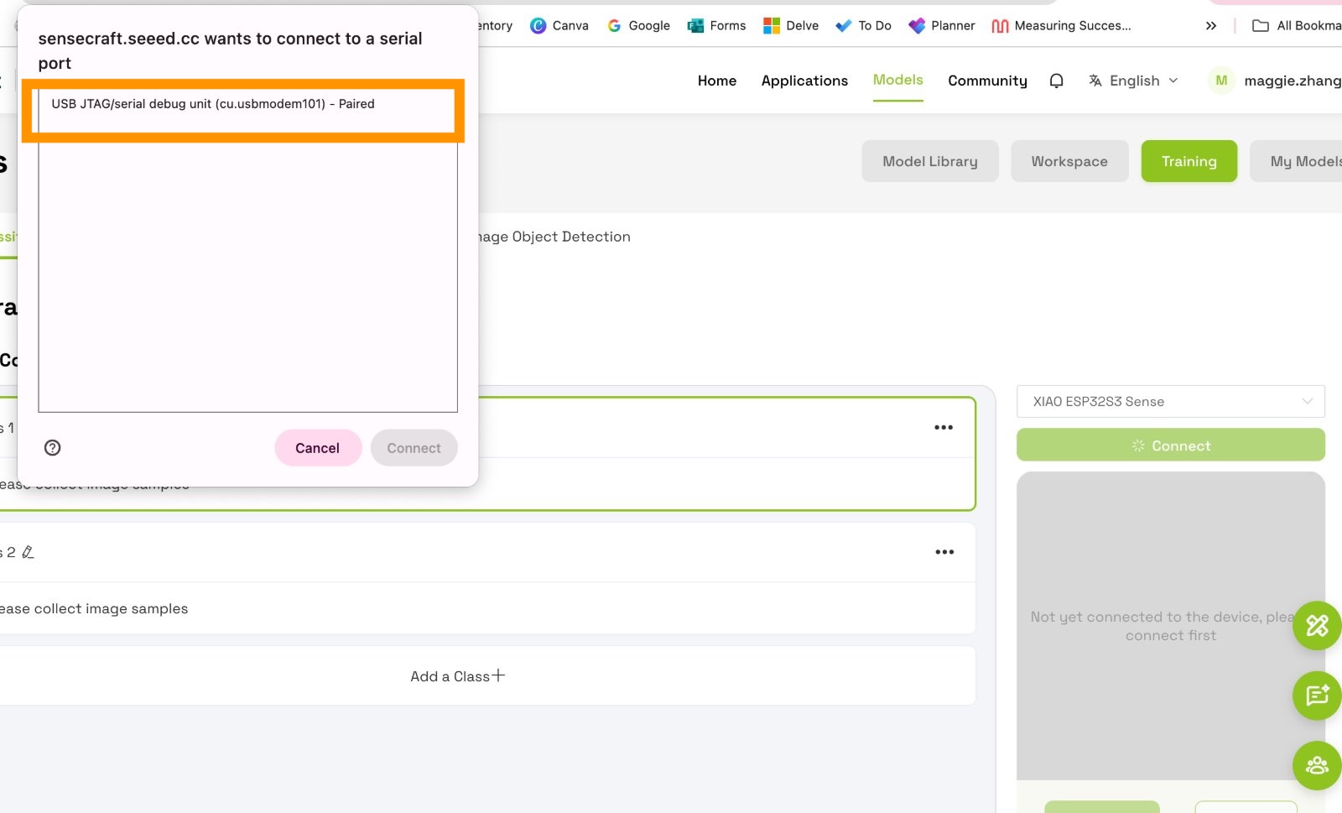Viewport: 1342px width, 813px height.
Task: Click the translate language icon
Action: [1095, 81]
